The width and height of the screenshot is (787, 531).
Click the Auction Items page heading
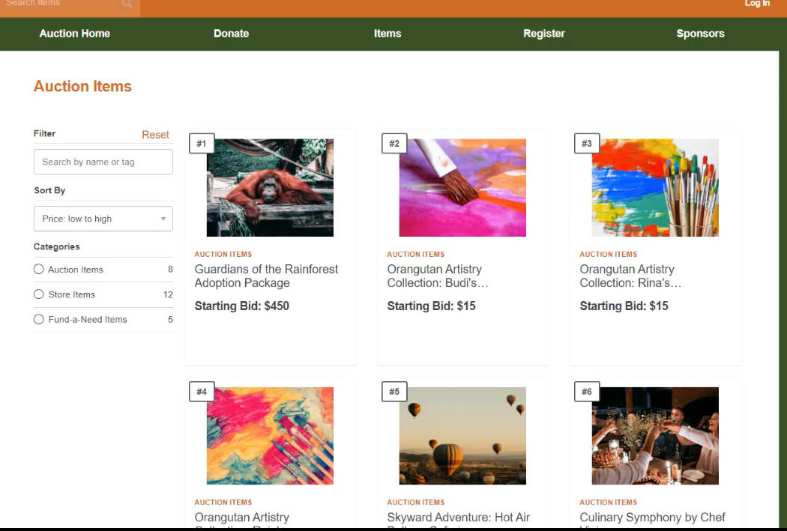click(82, 86)
